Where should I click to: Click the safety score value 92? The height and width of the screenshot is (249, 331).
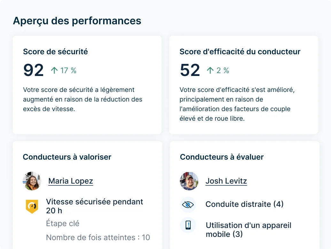click(x=33, y=70)
